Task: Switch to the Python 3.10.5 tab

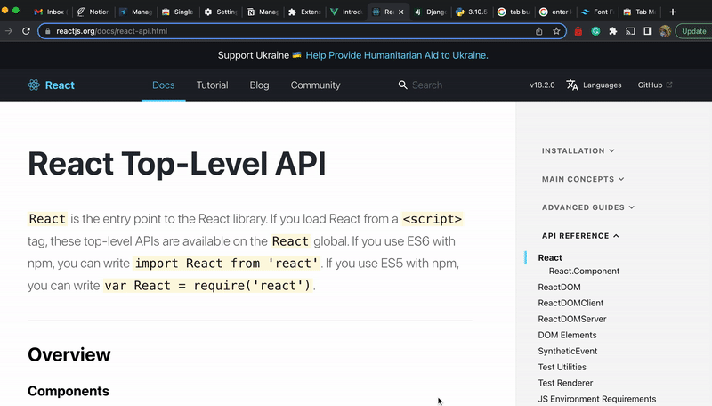Action: coord(473,12)
